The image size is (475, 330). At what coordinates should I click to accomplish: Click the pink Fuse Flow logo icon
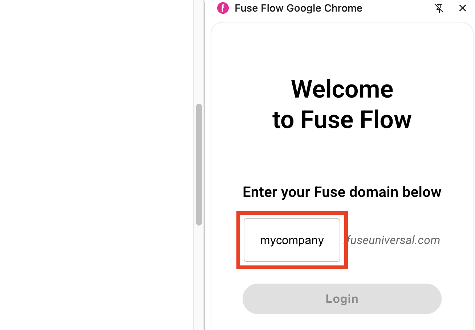(223, 8)
